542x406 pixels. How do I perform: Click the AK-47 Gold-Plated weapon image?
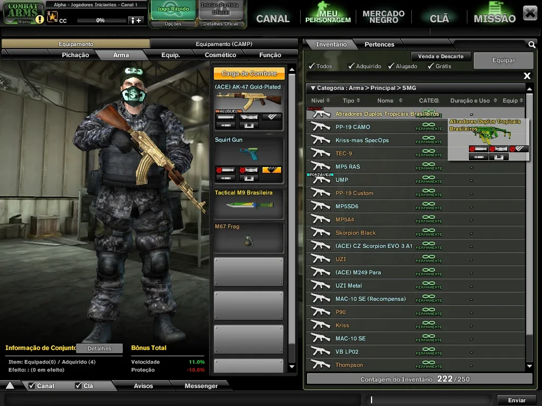tap(249, 100)
